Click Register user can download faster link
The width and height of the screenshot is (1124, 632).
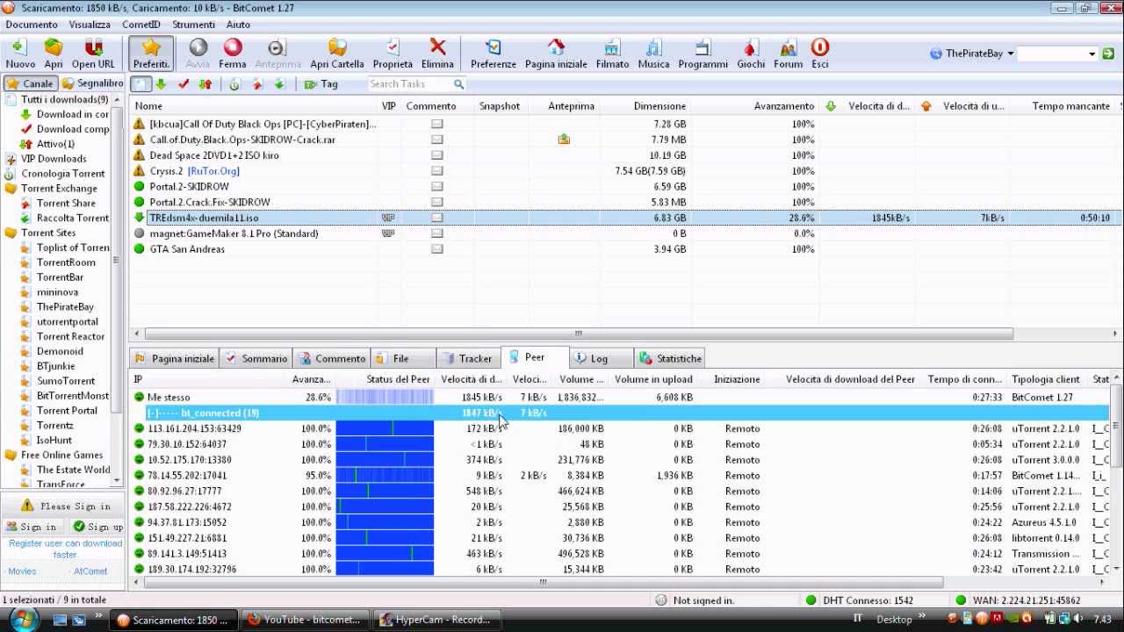65,549
